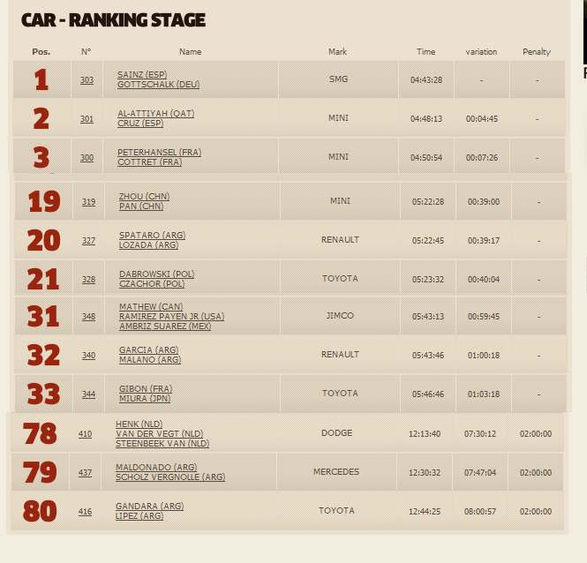Open car number 319 link
The width and height of the screenshot is (587, 563).
[88, 202]
